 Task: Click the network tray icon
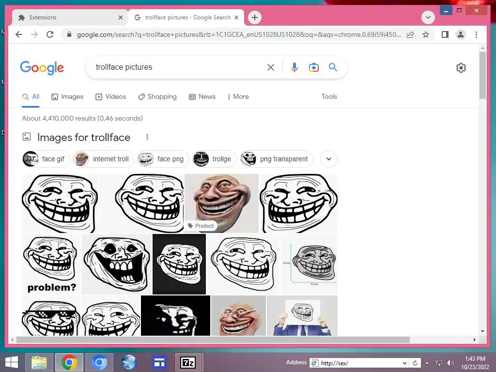point(438,363)
